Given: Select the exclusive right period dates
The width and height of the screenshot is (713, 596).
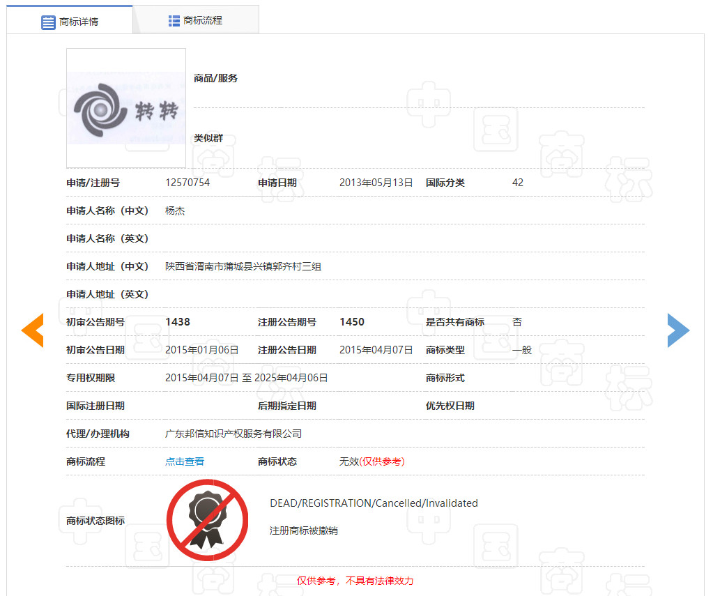Looking at the screenshot, I should 247,378.
